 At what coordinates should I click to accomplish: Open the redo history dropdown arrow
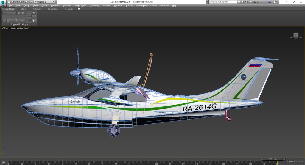coord(29,2)
